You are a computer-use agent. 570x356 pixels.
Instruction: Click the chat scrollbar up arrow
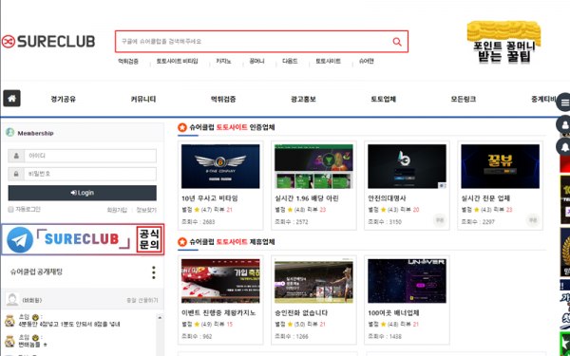[x=160, y=318]
